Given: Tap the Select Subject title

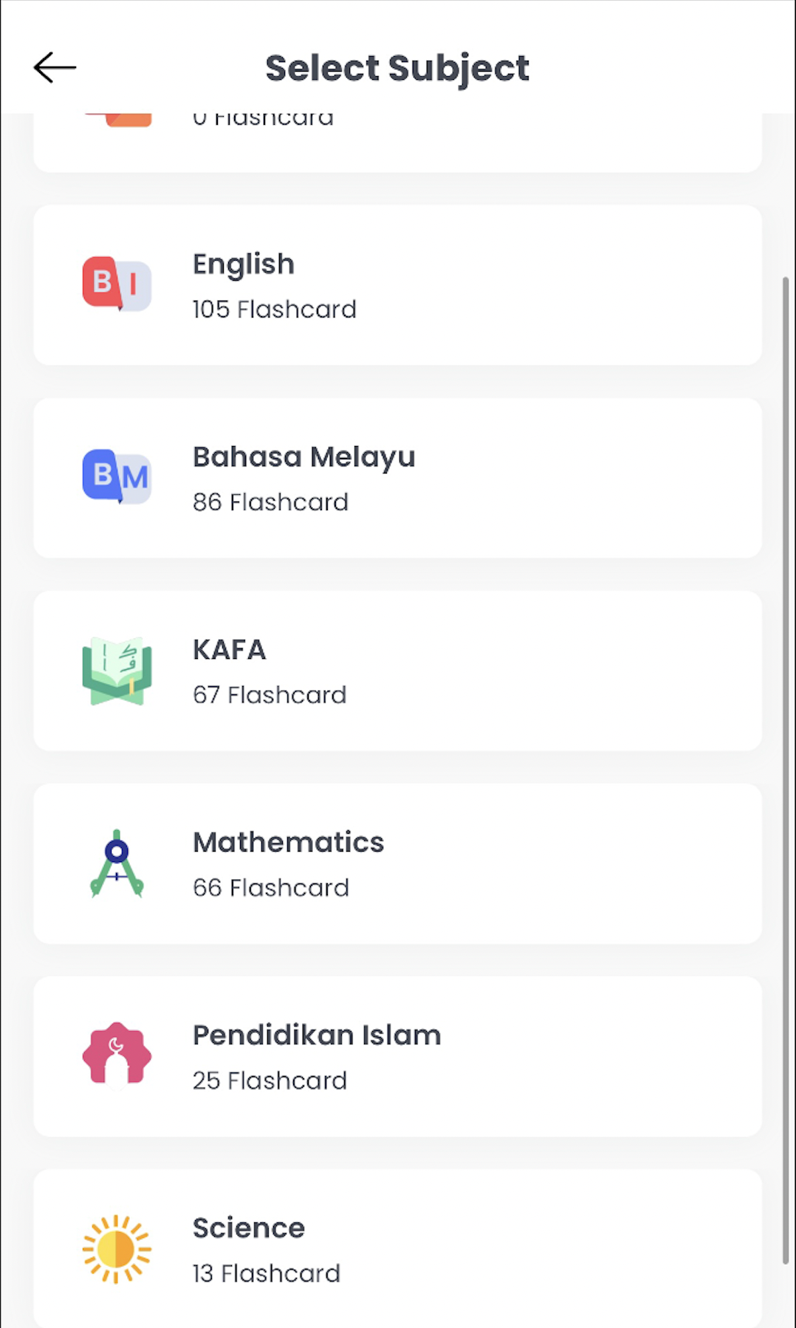Looking at the screenshot, I should click(397, 67).
